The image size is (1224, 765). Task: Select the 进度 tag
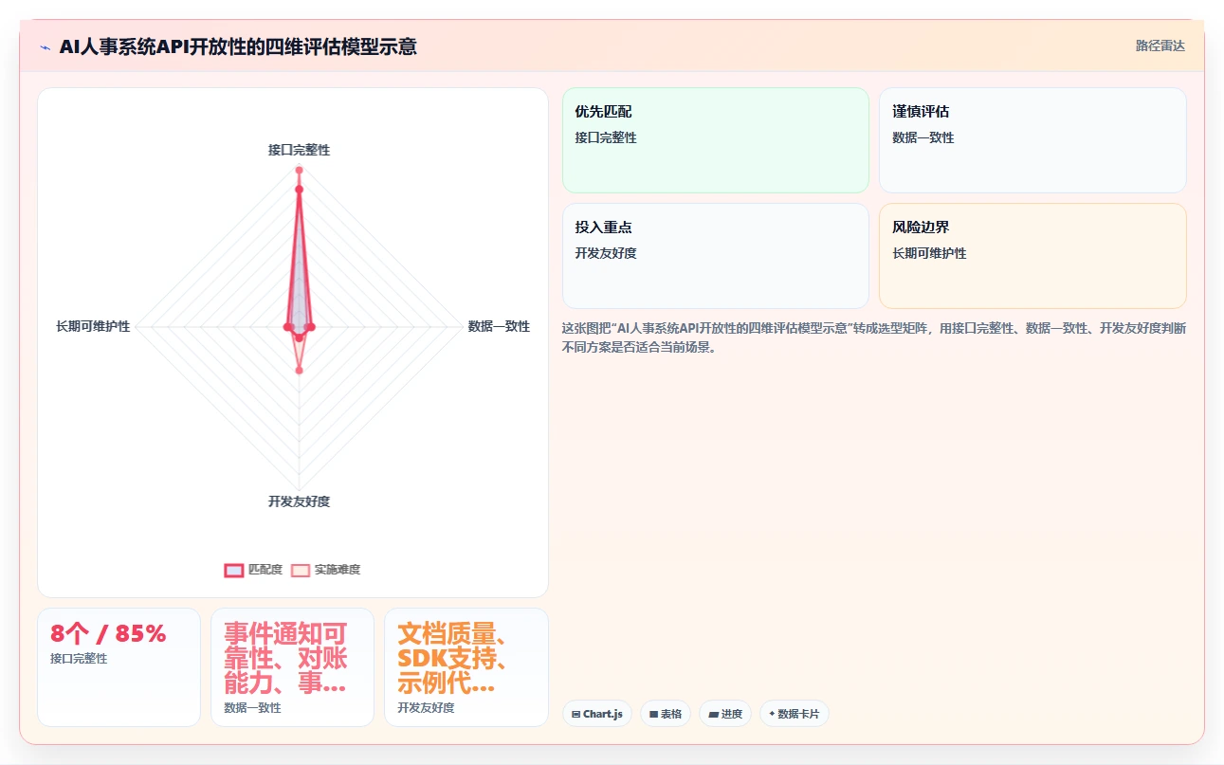[x=725, y=714]
